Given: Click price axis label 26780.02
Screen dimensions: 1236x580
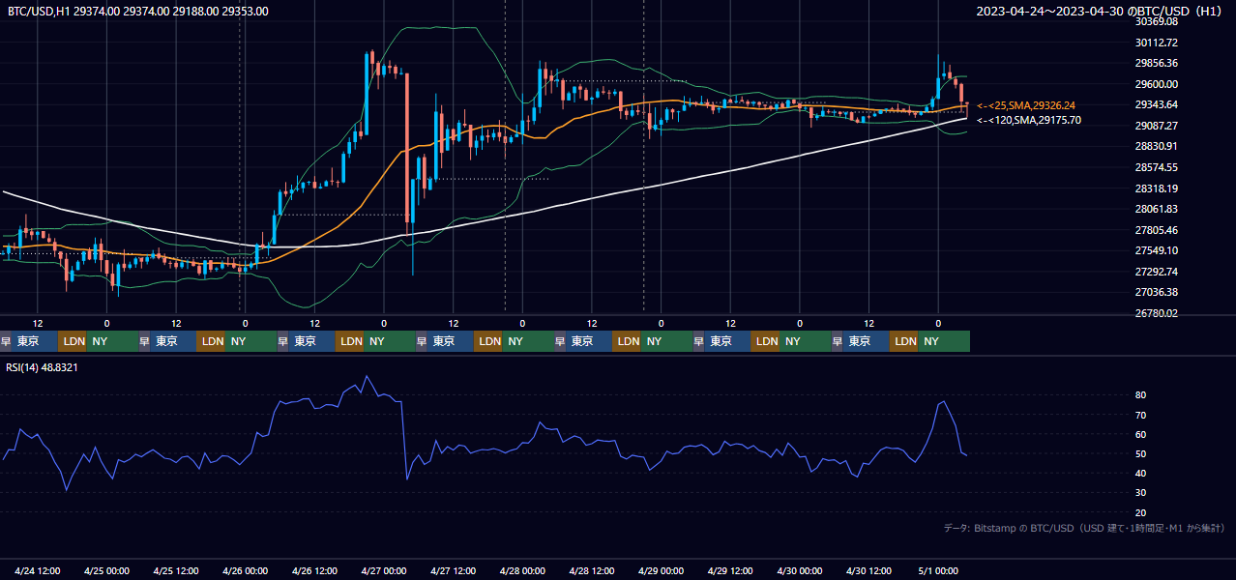Looking at the screenshot, I should pos(1157,313).
